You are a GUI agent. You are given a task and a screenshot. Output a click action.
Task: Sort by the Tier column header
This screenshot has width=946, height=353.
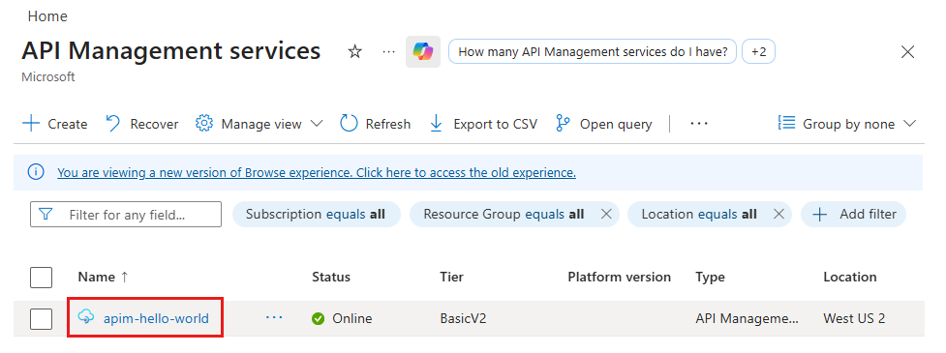pyautogui.click(x=452, y=278)
